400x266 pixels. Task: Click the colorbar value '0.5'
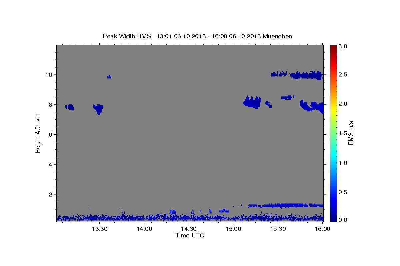pyautogui.click(x=343, y=192)
